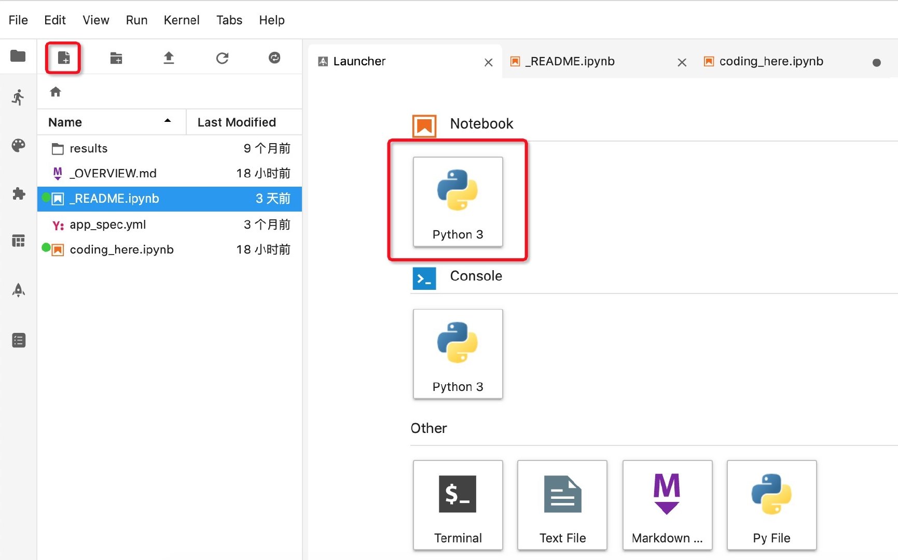Viewport: 898px width, 560px height.
Task: Click the New Launcher button in file browser toolbar
Action: (63, 58)
